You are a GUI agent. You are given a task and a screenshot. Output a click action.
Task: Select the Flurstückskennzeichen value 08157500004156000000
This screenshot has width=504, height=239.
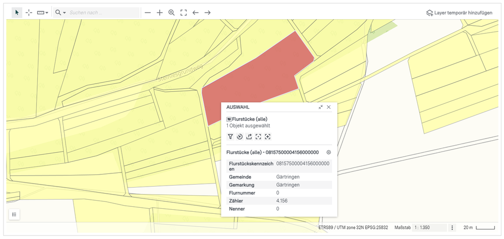pos(303,163)
